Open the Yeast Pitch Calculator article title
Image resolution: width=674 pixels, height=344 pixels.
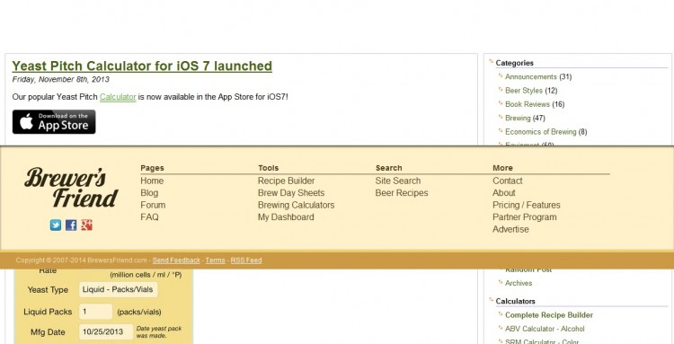[142, 66]
